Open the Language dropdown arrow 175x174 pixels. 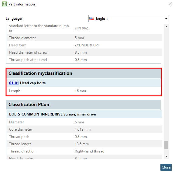(x=166, y=18)
